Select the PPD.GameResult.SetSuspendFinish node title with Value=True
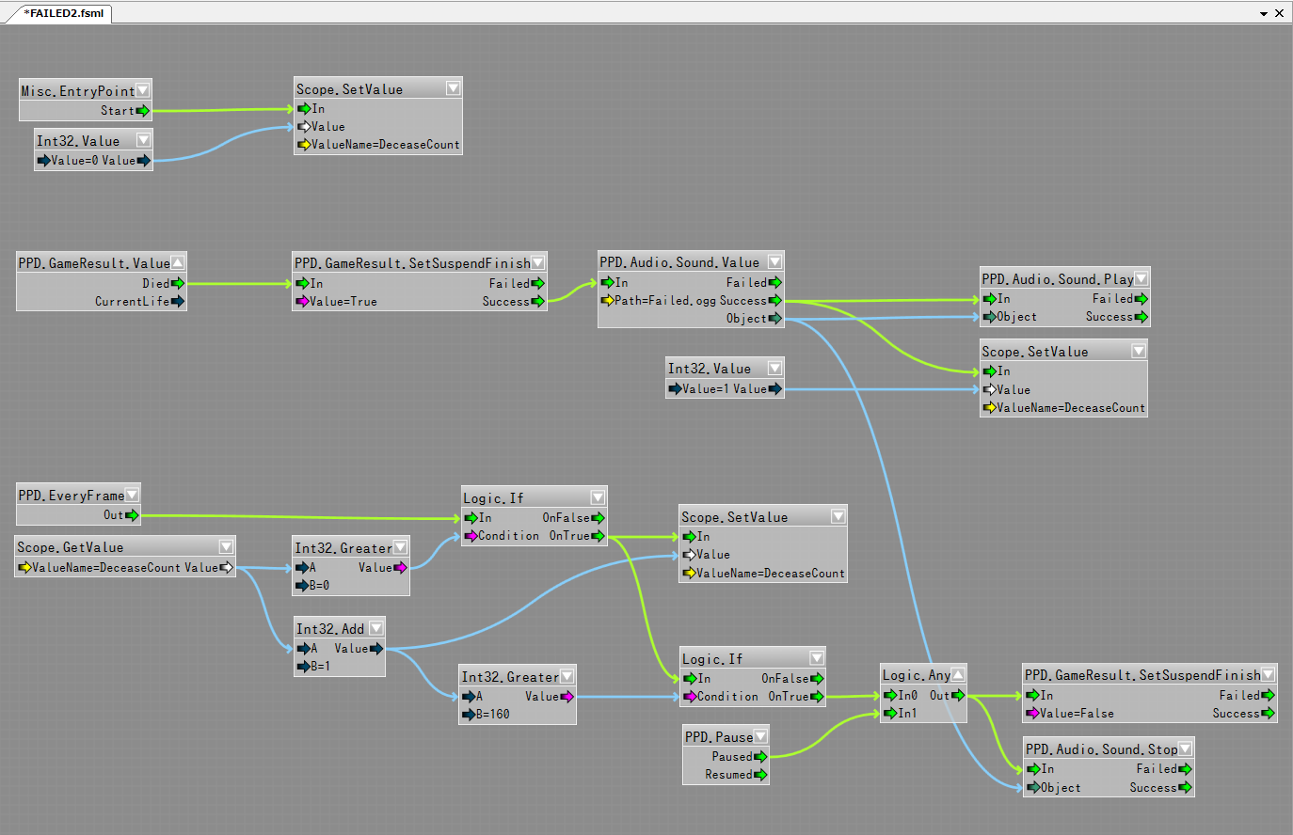1293x835 pixels. click(411, 263)
